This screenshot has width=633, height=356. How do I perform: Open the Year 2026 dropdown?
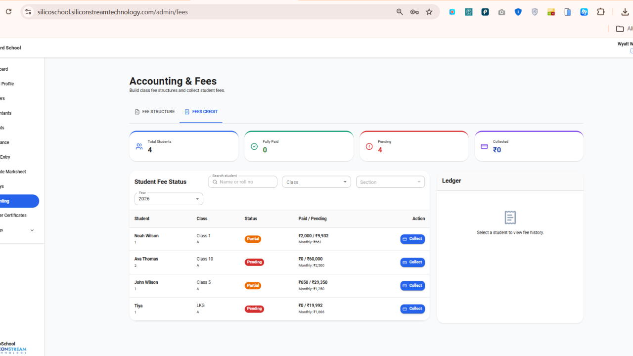tap(169, 199)
